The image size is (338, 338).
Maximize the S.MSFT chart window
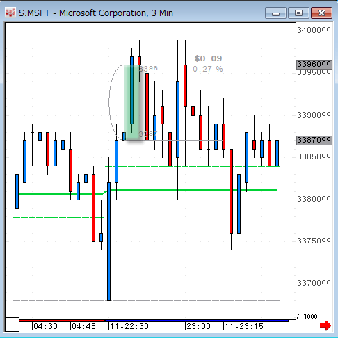tap(298, 13)
